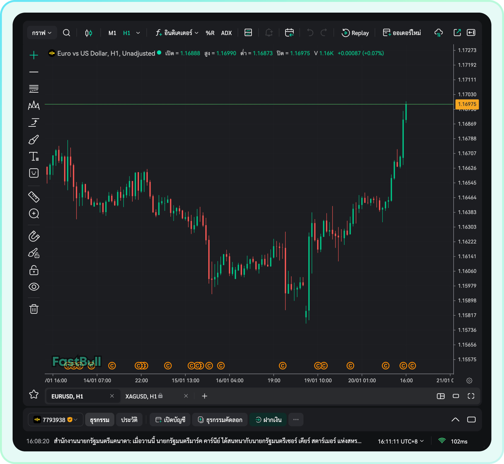This screenshot has width=504, height=464.
Task: Select the ruler measure tool
Action: click(x=34, y=197)
